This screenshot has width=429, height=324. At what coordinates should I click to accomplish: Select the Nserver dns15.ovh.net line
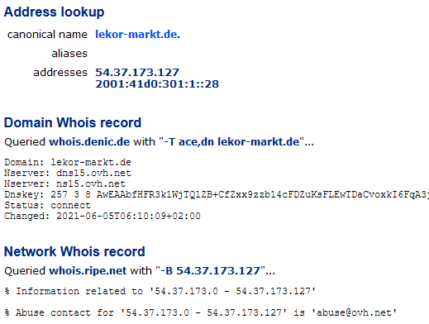(68, 173)
